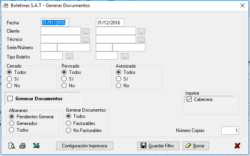This screenshot has width=250, height=156.
Task: Enable the Generar Documentos checkbox
Action: click(x=10, y=99)
